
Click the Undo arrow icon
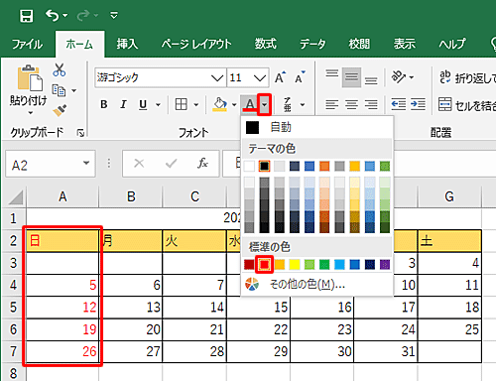(53, 15)
